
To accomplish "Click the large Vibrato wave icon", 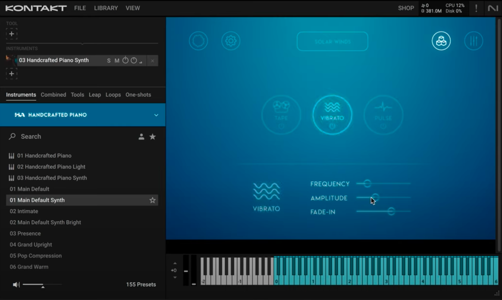I will pos(267,191).
